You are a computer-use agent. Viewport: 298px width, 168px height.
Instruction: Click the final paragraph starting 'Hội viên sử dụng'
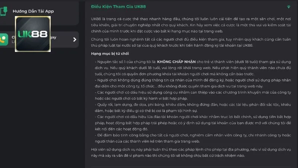(x=190, y=152)
